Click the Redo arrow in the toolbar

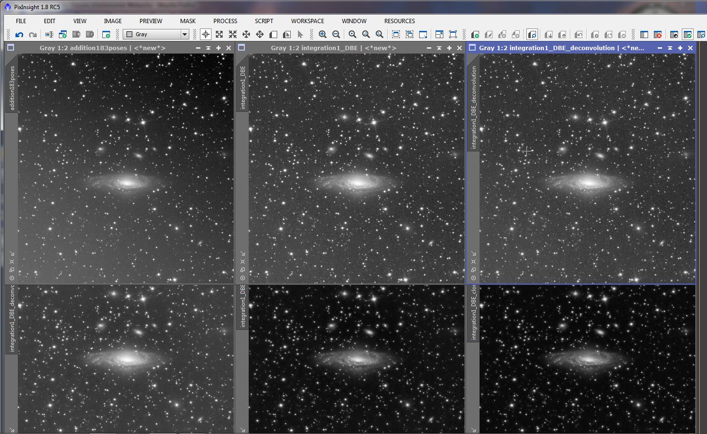click(x=33, y=35)
